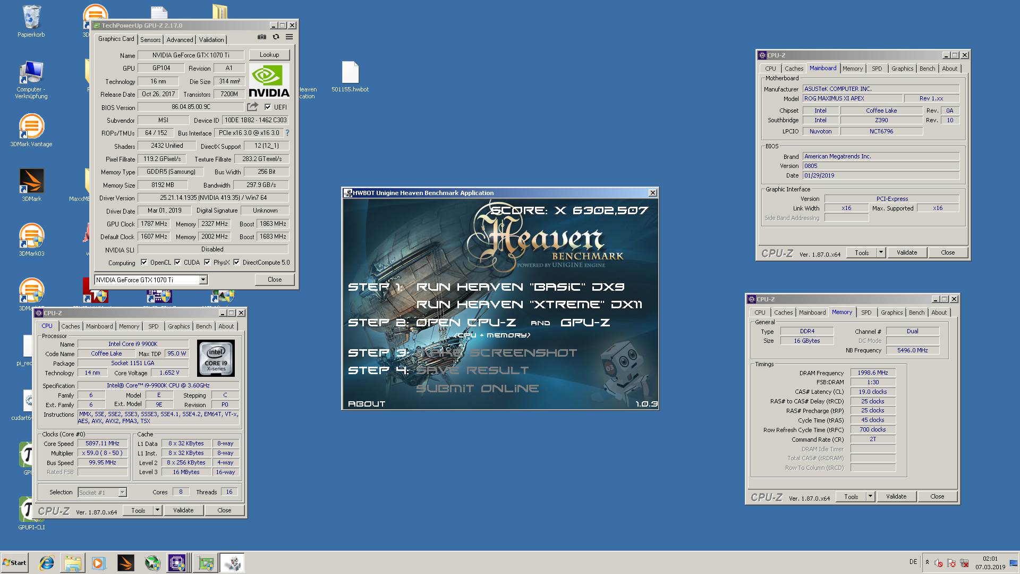
Task: Click Run Heaven Xtreme DX11
Action: pos(529,305)
